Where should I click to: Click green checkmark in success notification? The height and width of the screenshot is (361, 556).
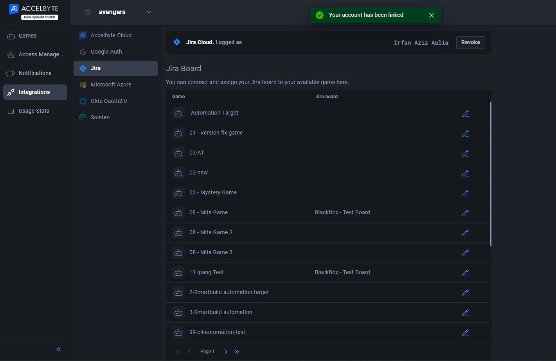pos(320,15)
